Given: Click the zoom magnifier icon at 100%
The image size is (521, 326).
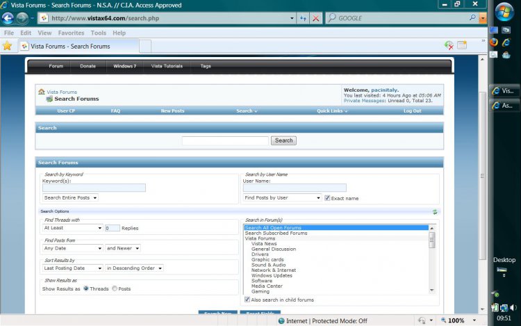Looking at the screenshot, I should tap(443, 320).
